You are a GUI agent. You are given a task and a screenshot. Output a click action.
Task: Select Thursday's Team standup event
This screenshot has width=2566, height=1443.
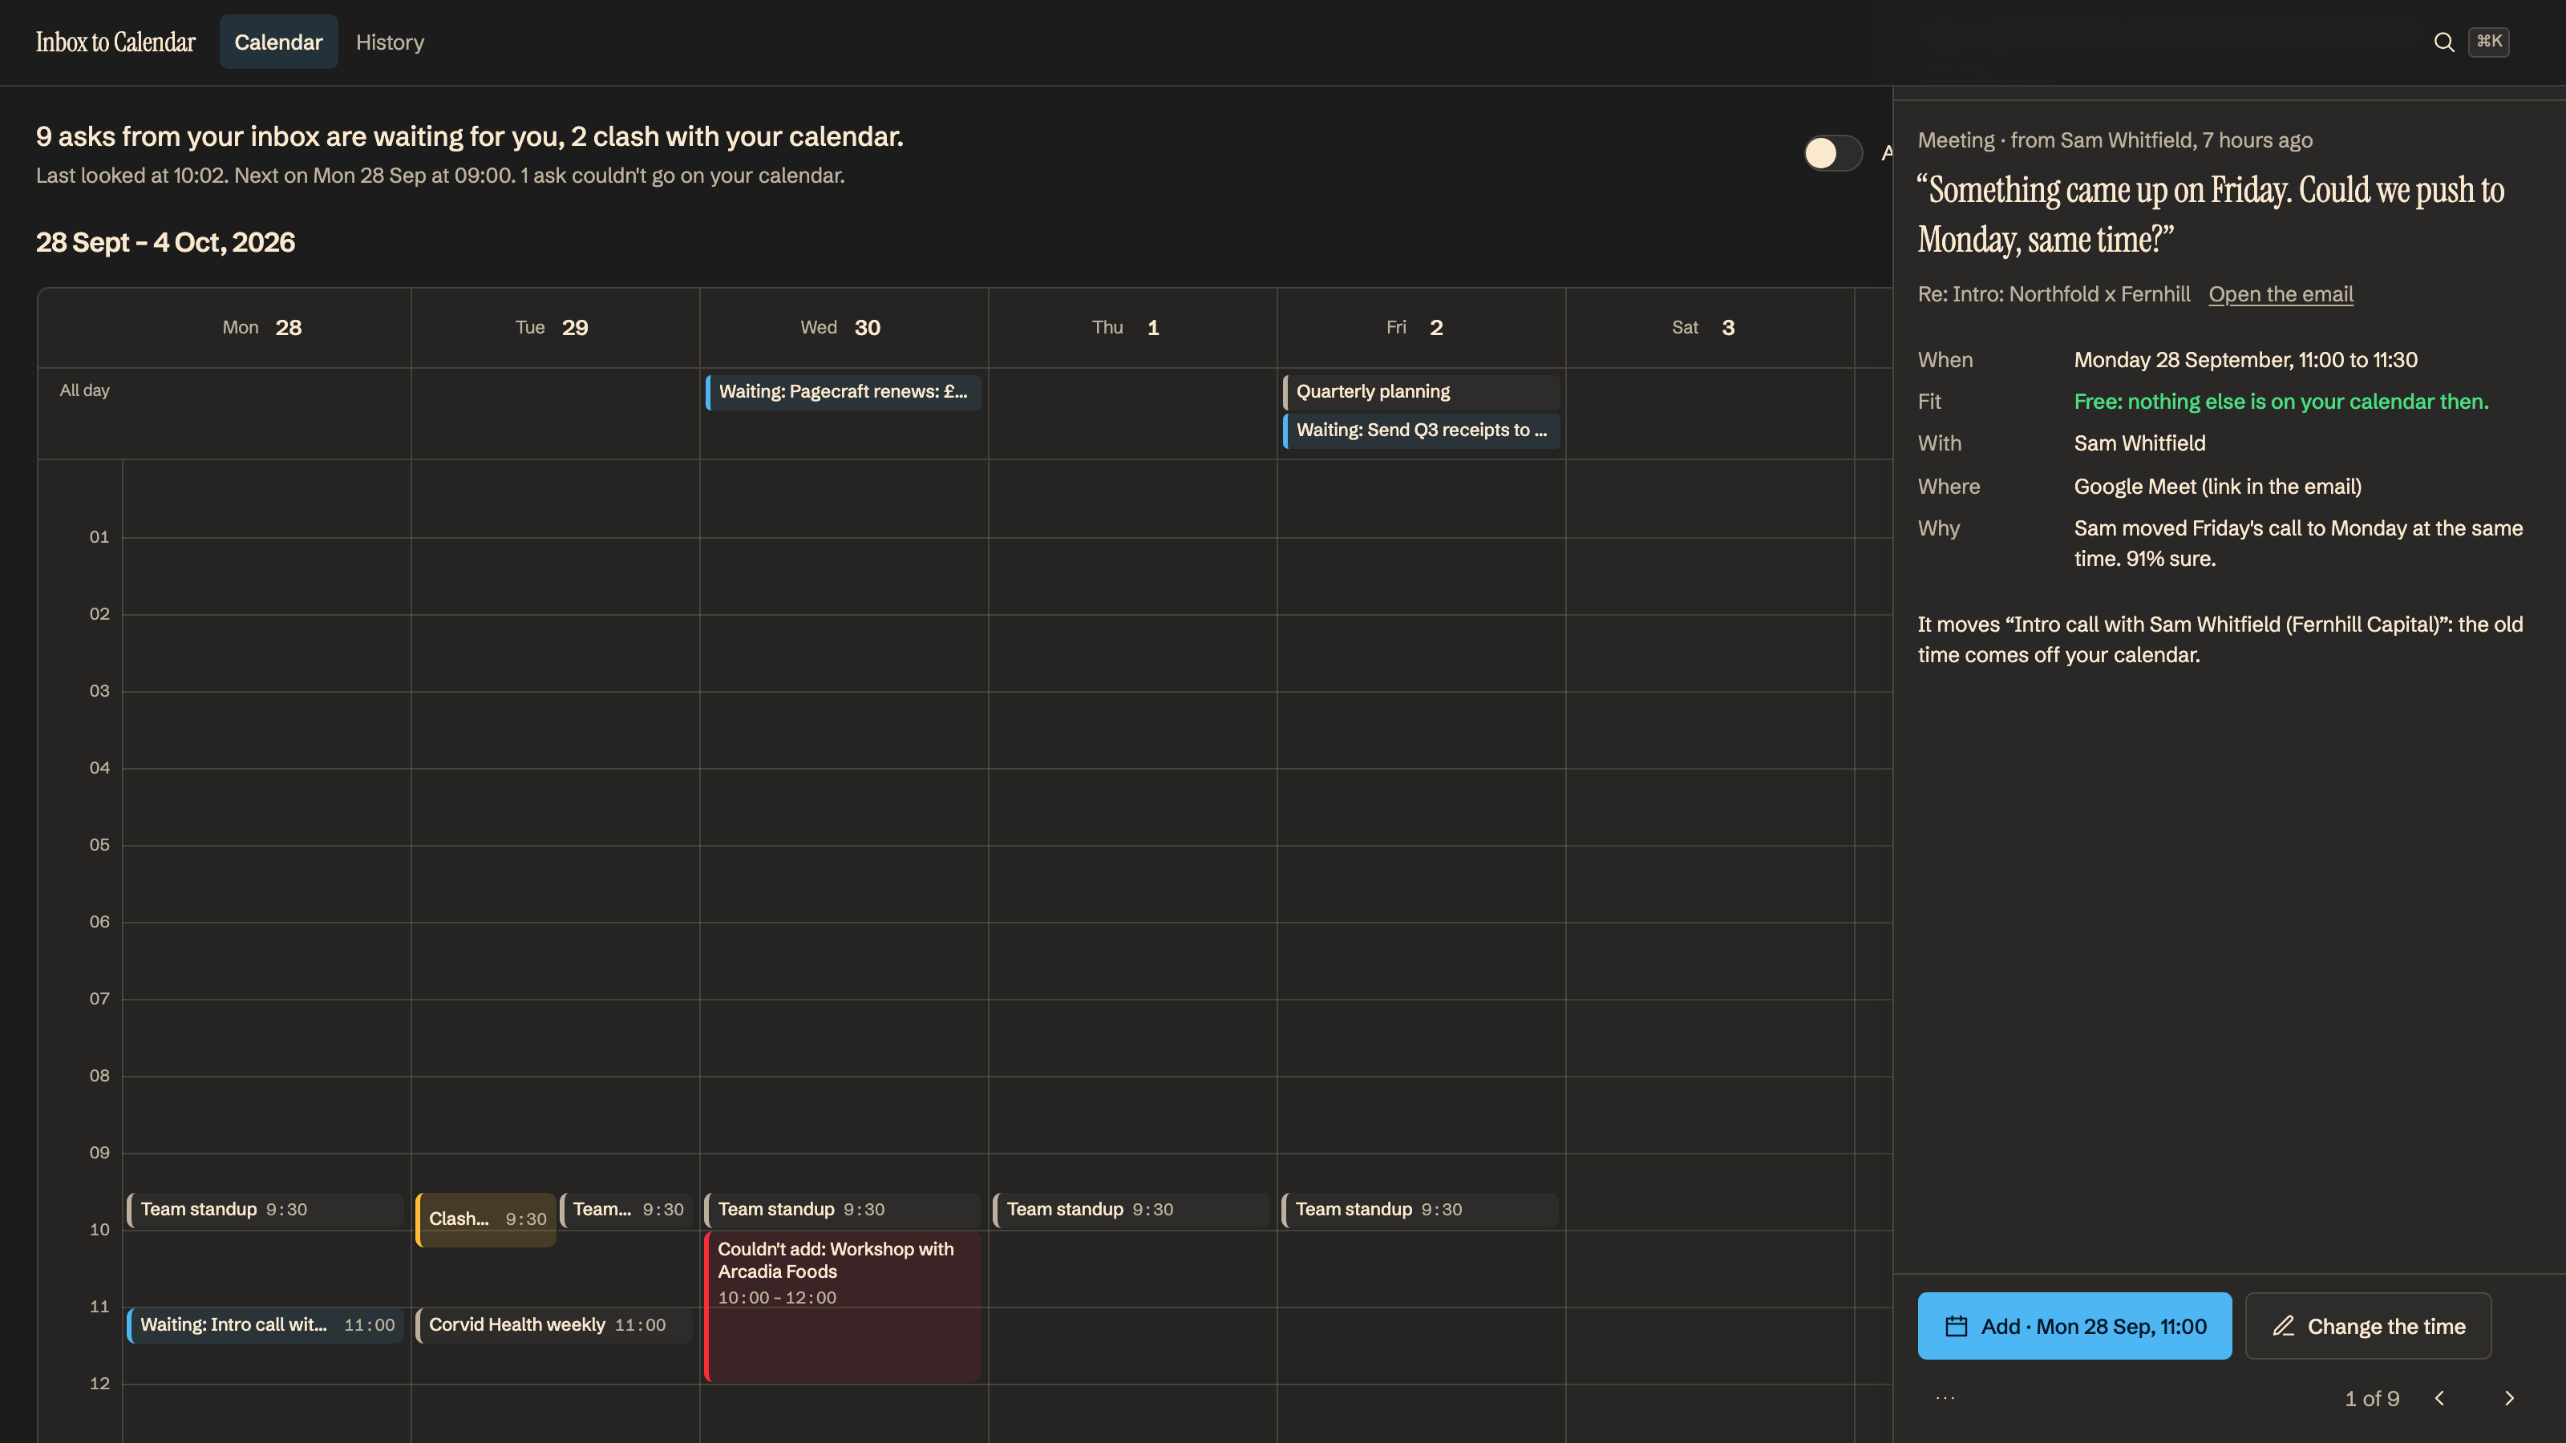[x=1131, y=1209]
